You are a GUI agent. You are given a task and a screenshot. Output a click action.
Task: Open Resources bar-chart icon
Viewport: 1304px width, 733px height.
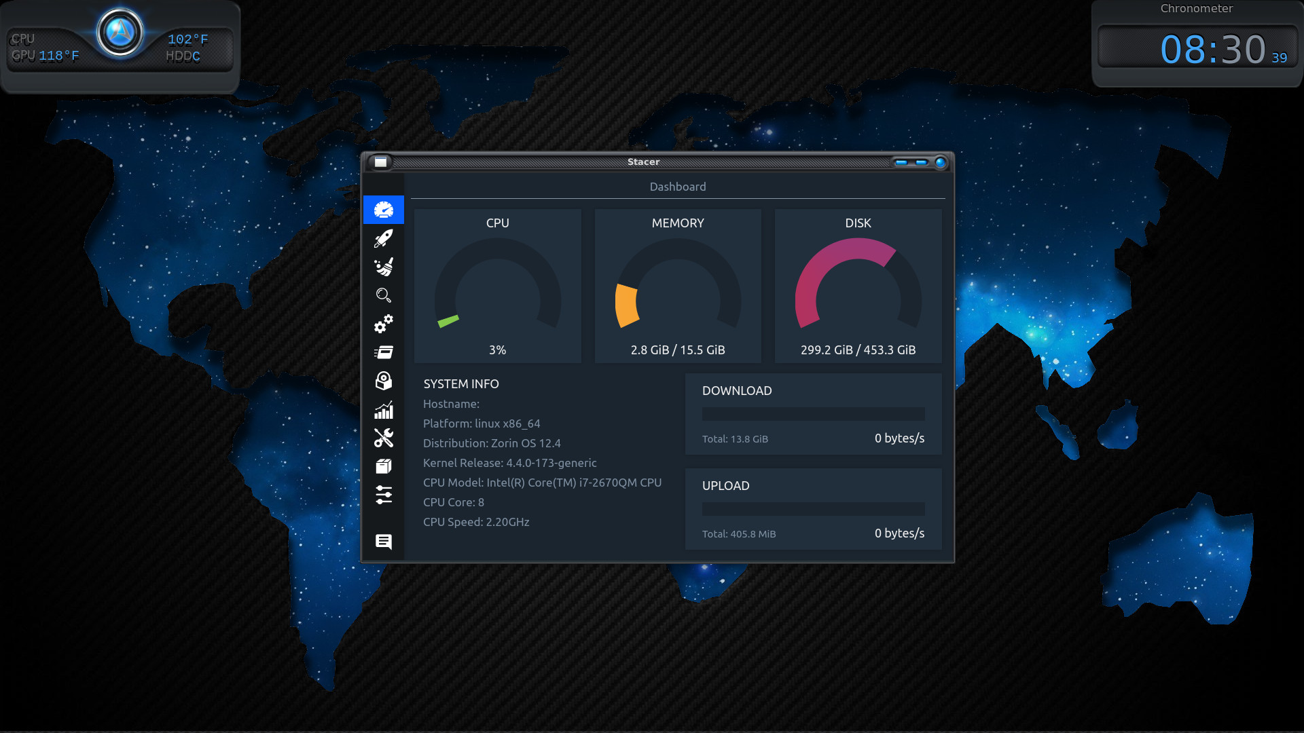(x=384, y=410)
